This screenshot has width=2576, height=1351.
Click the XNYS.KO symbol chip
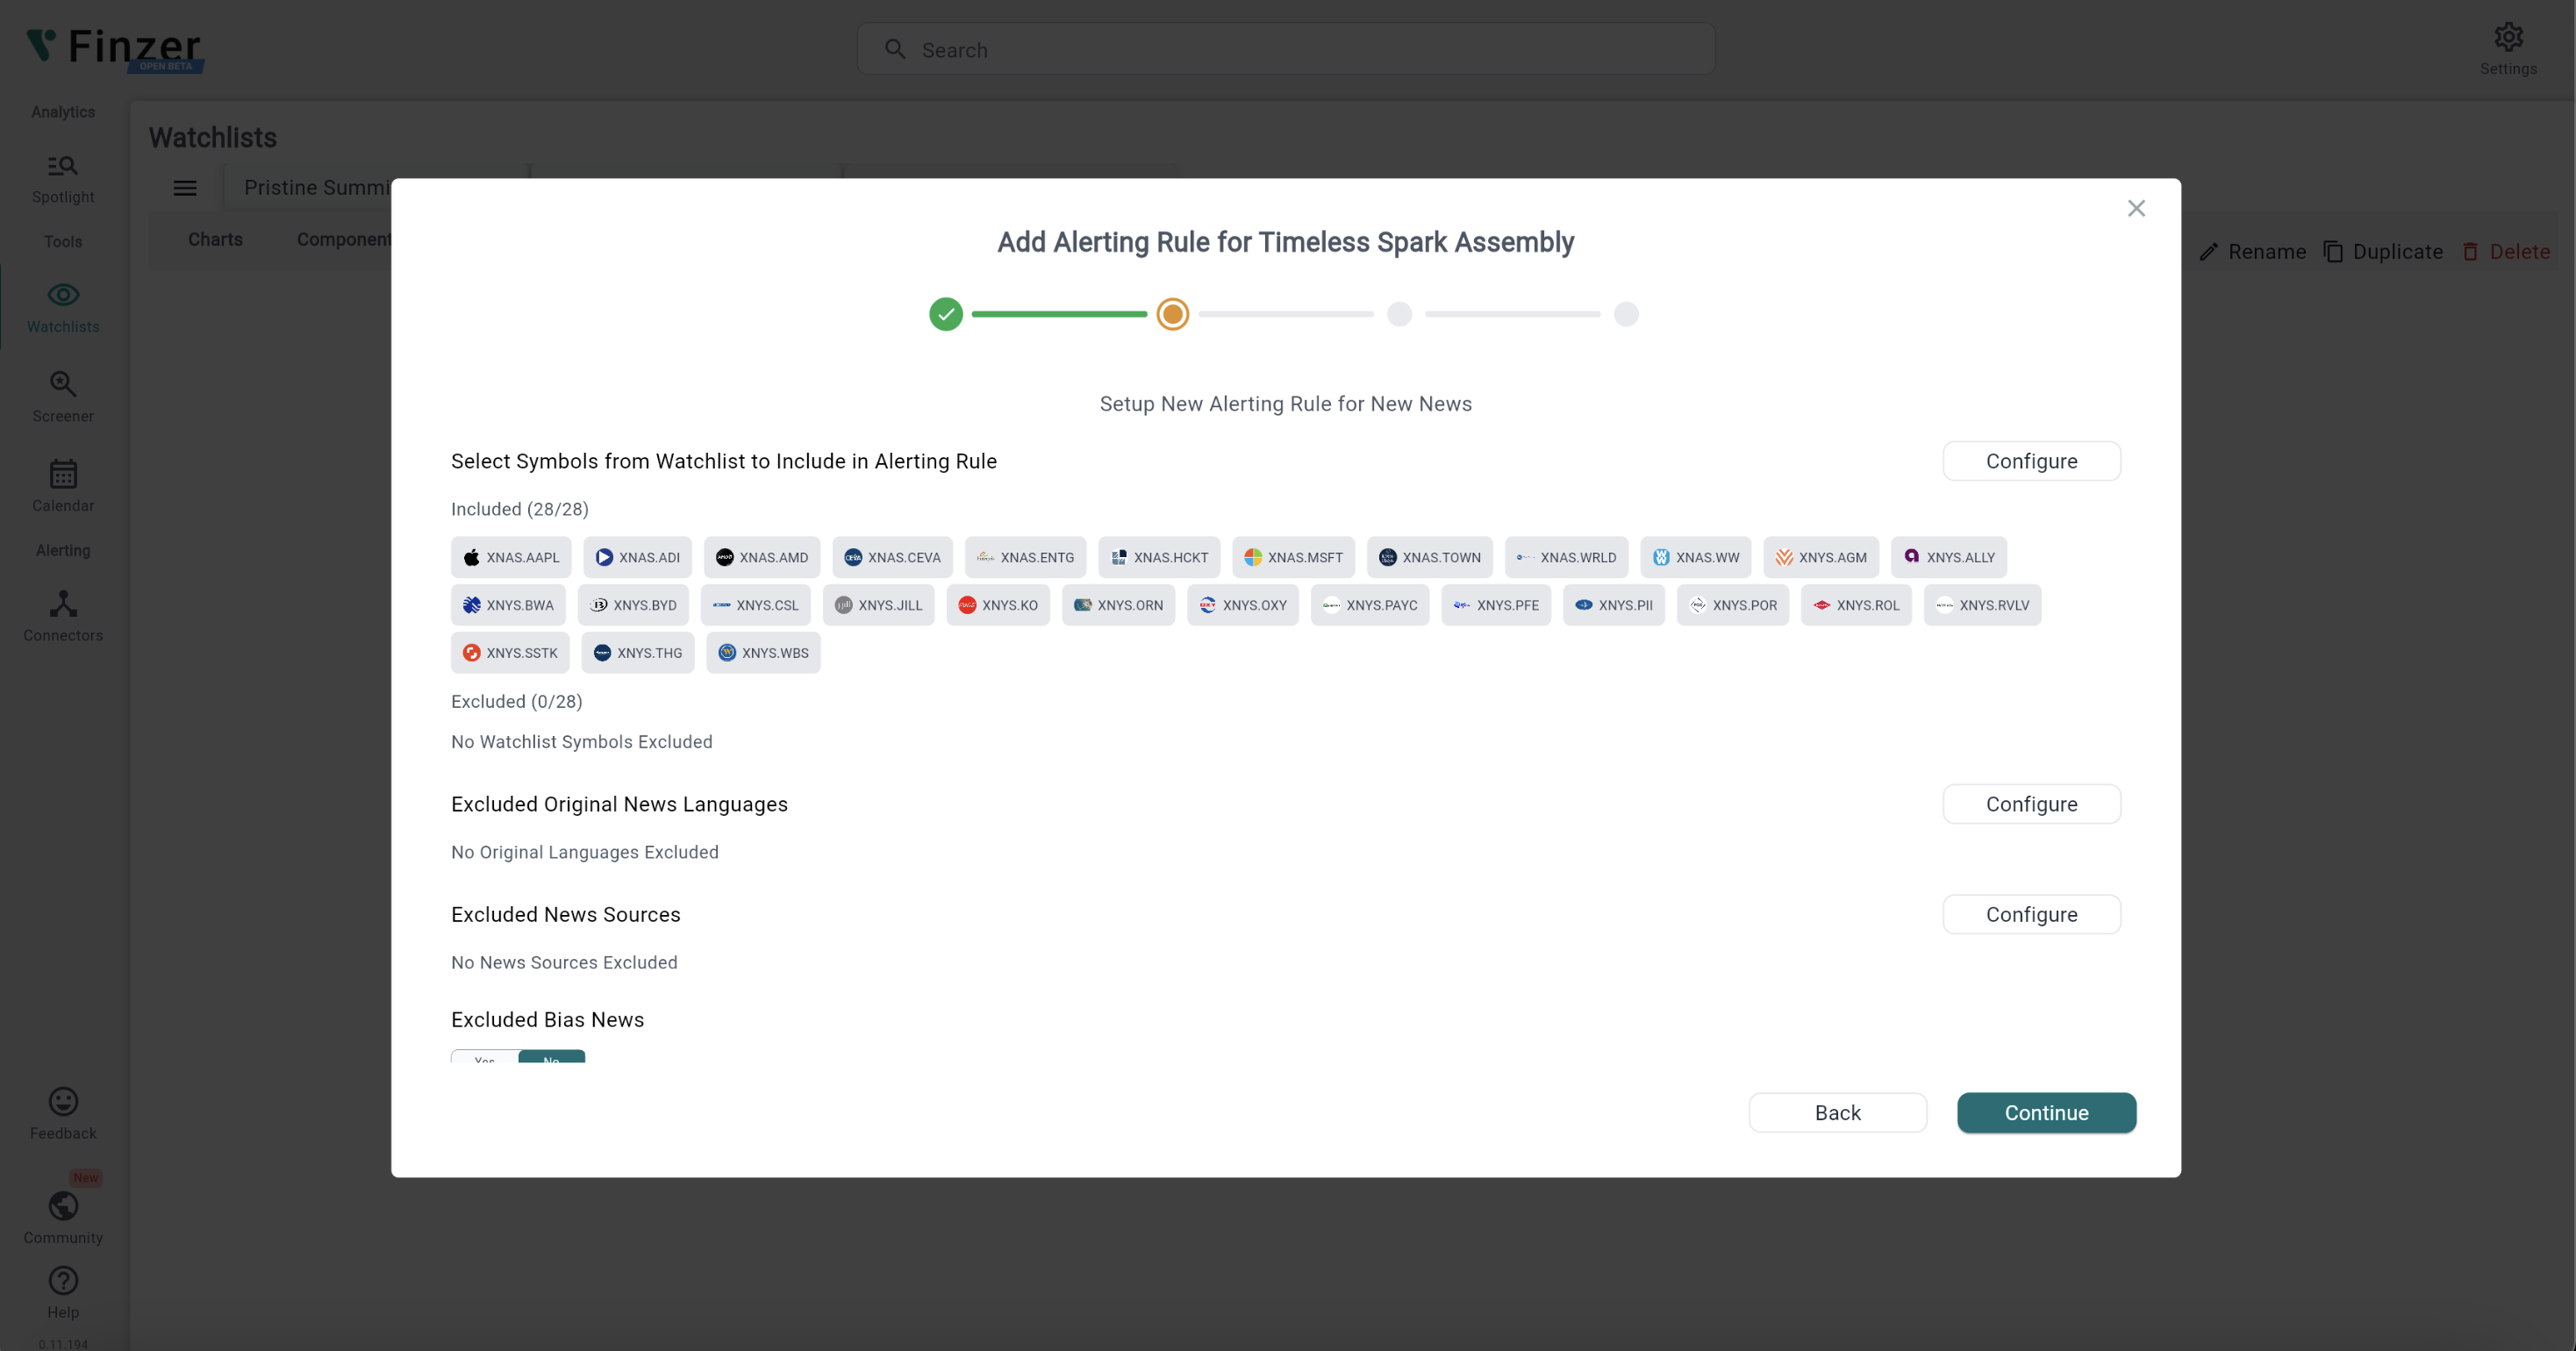[998, 605]
